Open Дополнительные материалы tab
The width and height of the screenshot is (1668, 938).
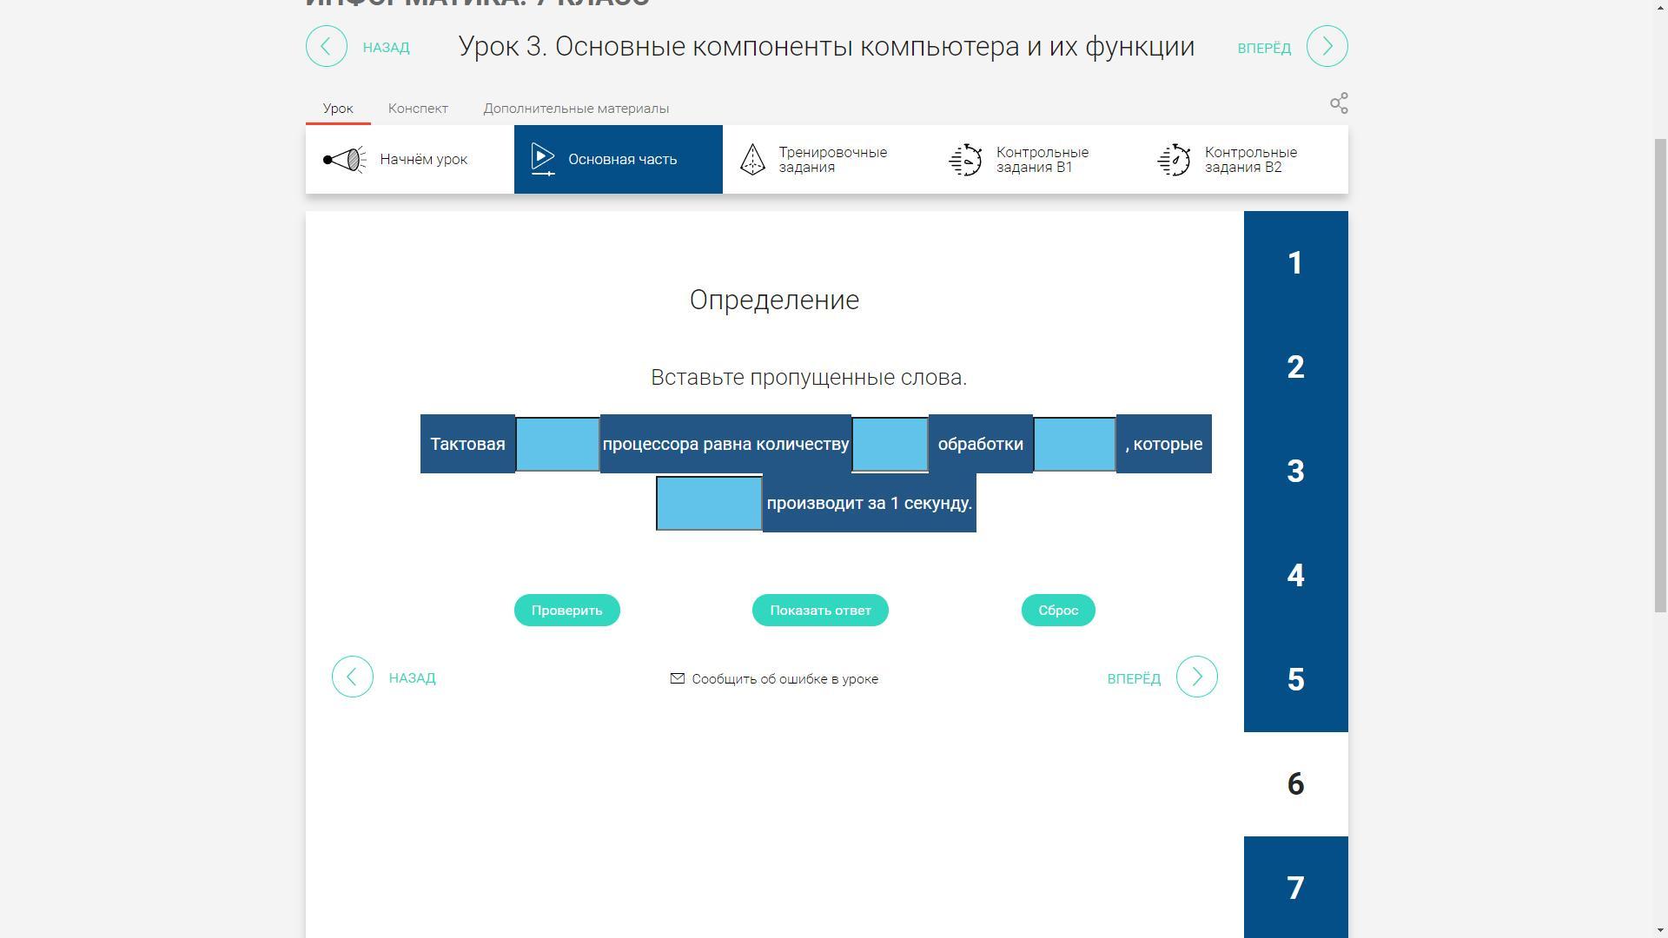[576, 109]
